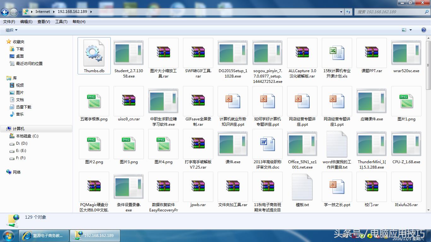Open 迅雷下载 in the library tree
Image resolution: width=431 pixels, height=242 pixels.
click(24, 107)
